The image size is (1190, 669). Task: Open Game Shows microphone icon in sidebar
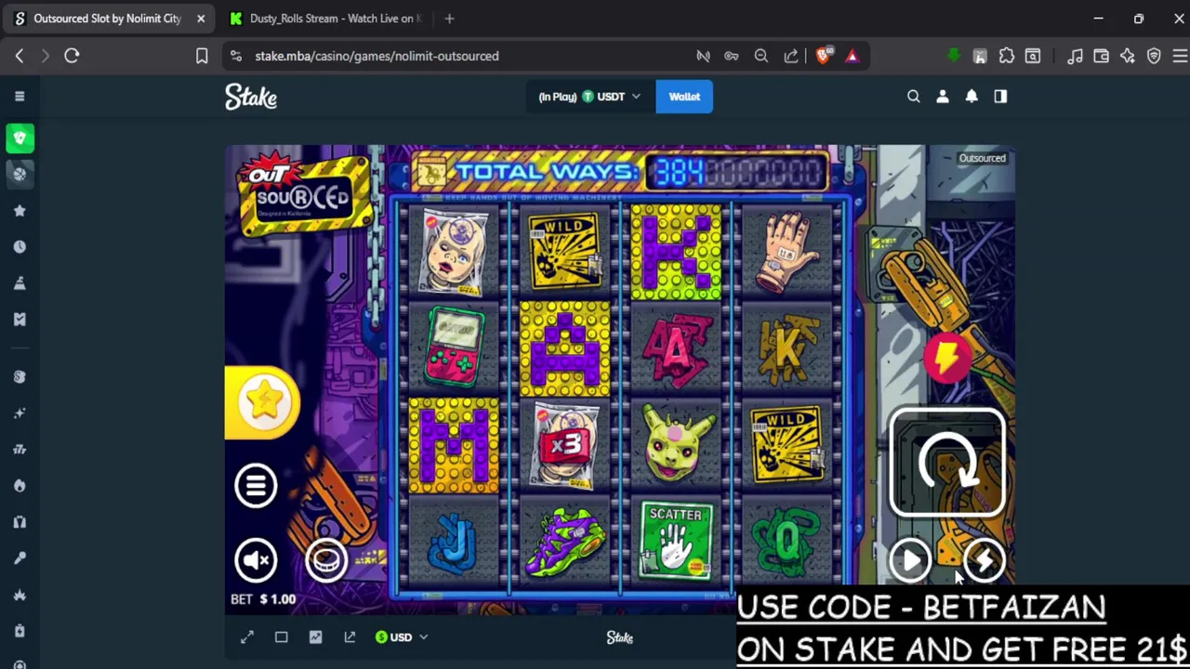(20, 557)
